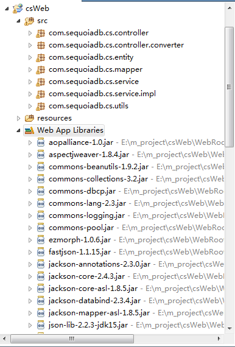235x347 pixels.
Task: Click the commons-collections-3.2.jar jar icon
Action: pyautogui.click(x=41, y=179)
